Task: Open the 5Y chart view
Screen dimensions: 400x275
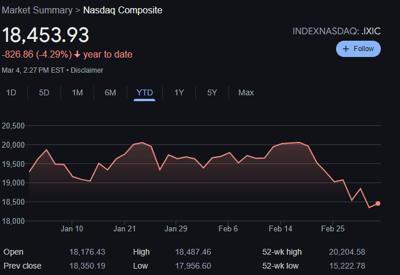Action: [212, 92]
